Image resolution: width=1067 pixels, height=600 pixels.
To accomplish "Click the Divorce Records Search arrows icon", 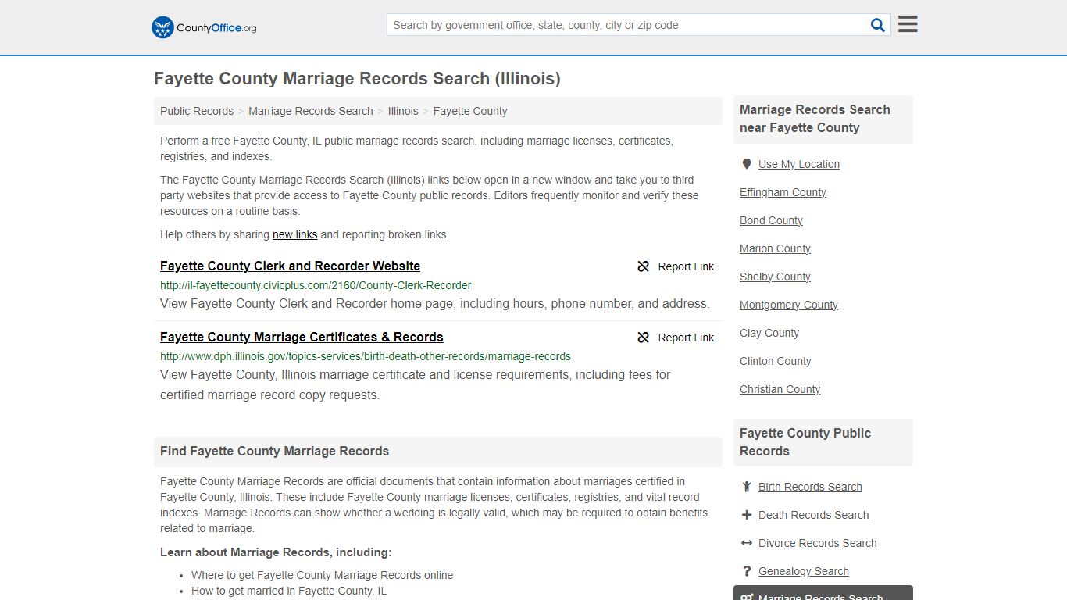I will (x=747, y=543).
